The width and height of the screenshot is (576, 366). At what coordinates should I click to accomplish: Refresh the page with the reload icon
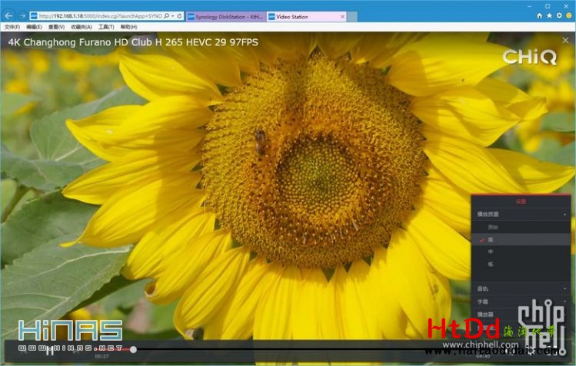(179, 16)
